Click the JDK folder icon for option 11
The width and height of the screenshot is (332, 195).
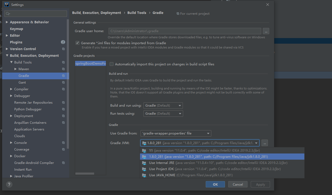144,151
